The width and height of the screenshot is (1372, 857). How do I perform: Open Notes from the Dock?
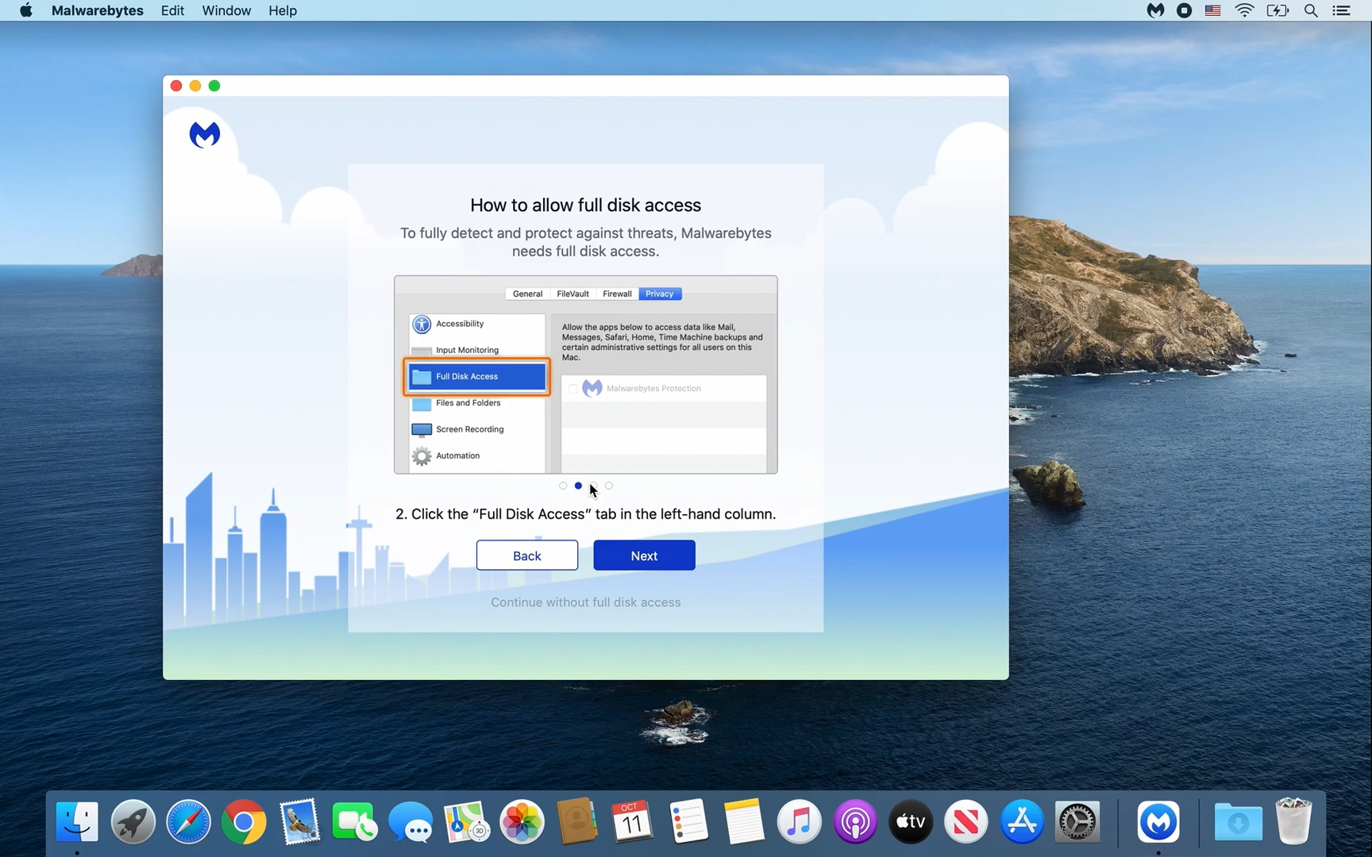pyautogui.click(x=744, y=821)
